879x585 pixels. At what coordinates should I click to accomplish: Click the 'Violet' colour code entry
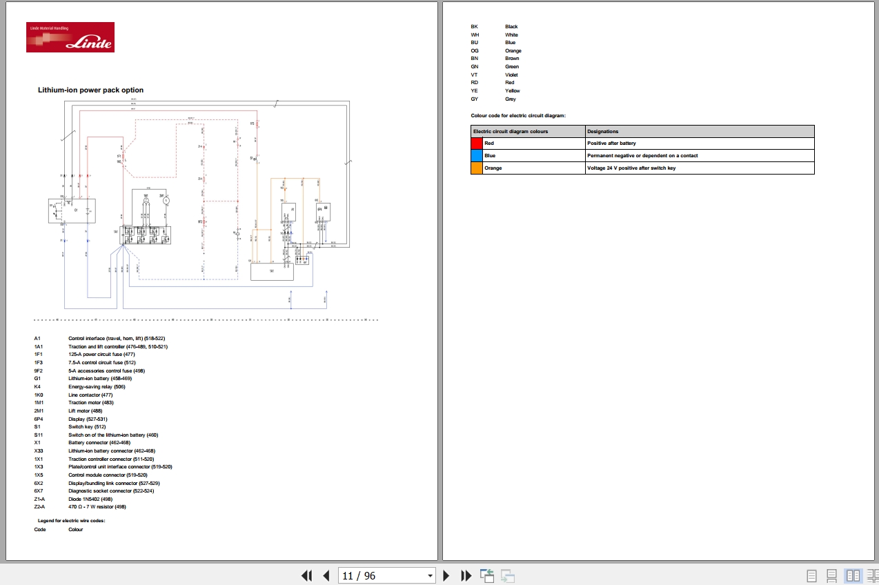coord(511,75)
